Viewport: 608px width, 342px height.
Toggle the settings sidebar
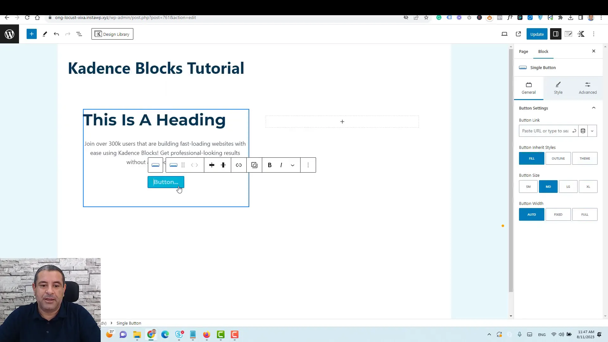(556, 34)
